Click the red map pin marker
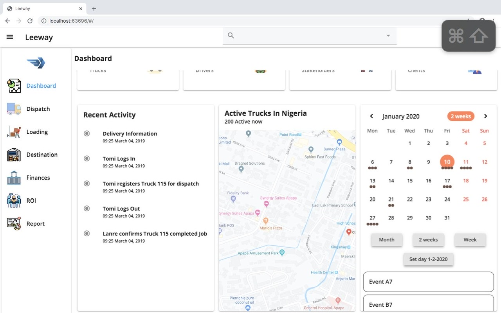501x313 pixels. click(x=349, y=232)
